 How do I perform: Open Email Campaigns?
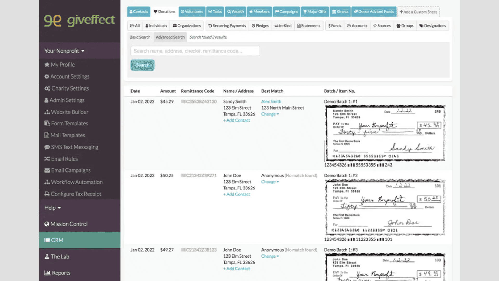(68, 170)
